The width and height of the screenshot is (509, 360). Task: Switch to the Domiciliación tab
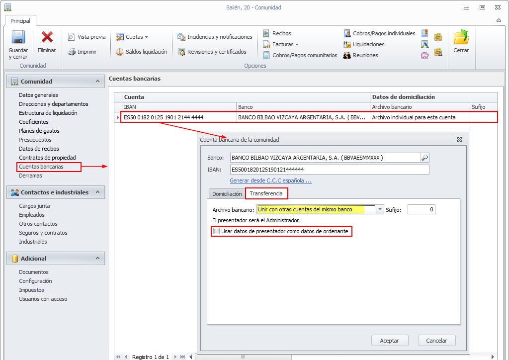point(227,194)
